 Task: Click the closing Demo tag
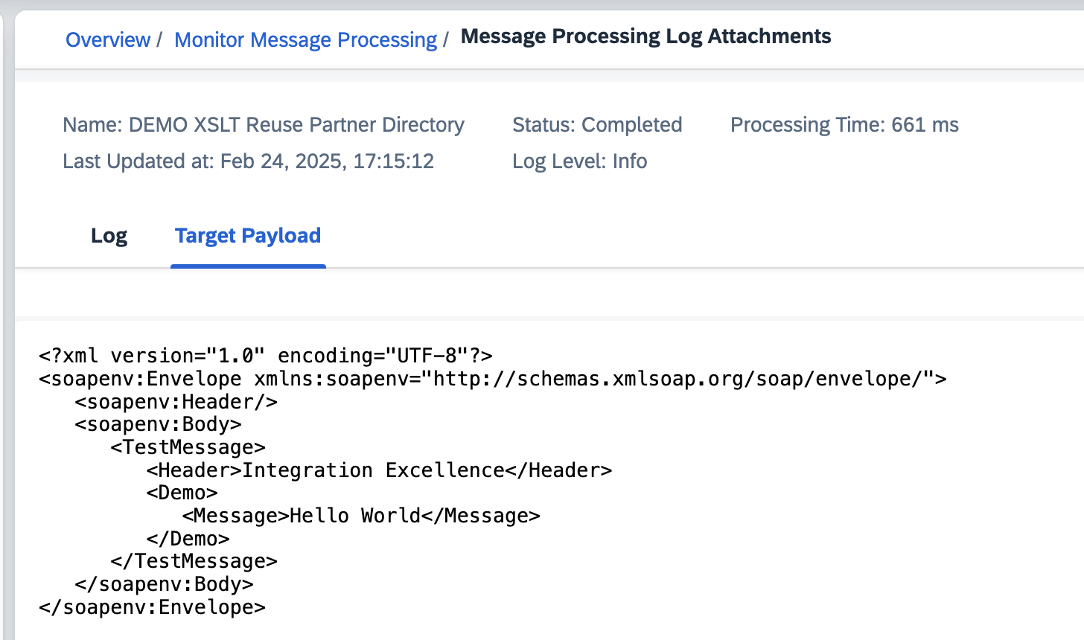click(x=188, y=539)
